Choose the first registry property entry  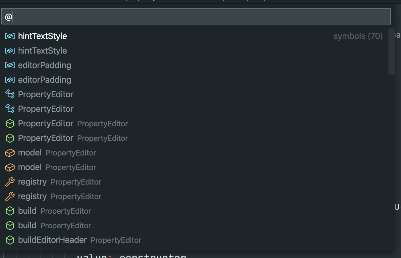(x=195, y=182)
